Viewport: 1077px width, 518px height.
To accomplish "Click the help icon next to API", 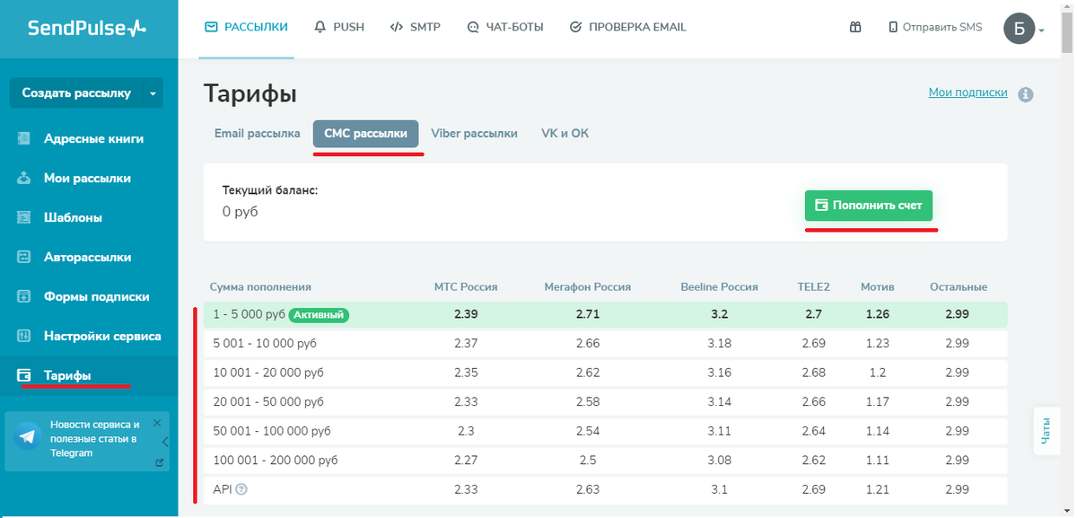I will [241, 489].
